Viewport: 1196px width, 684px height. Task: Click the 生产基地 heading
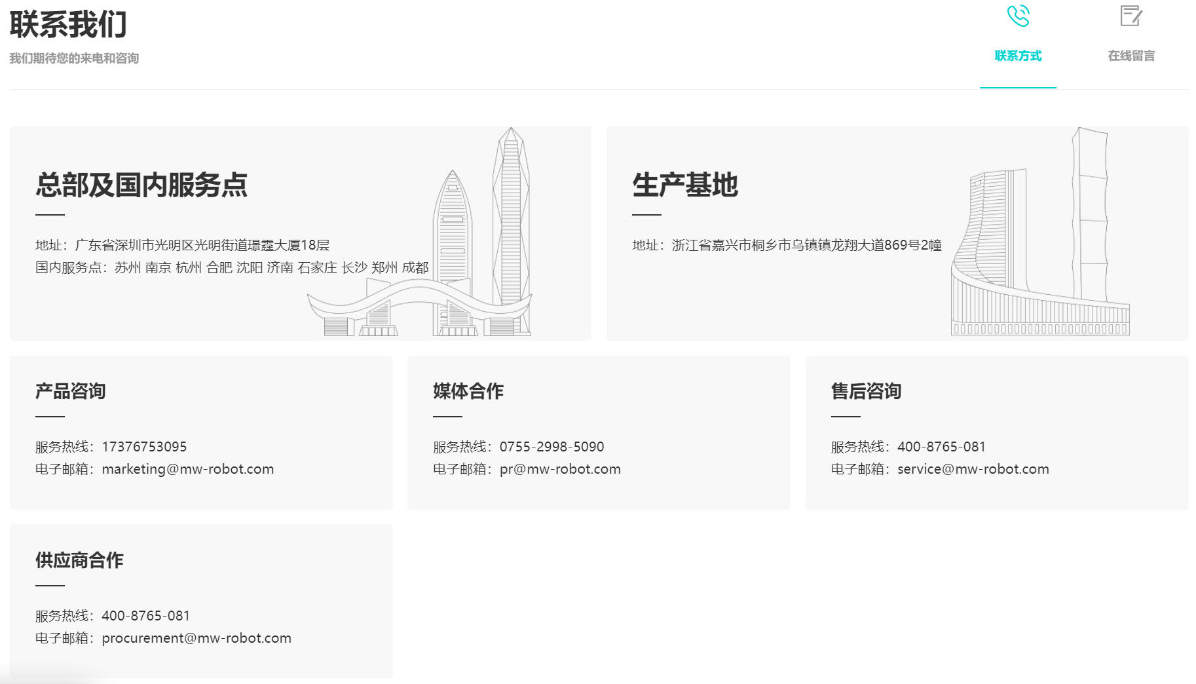tap(684, 185)
